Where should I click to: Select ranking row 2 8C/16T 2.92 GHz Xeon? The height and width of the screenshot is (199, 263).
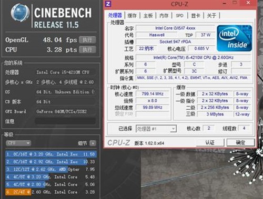[51, 162]
